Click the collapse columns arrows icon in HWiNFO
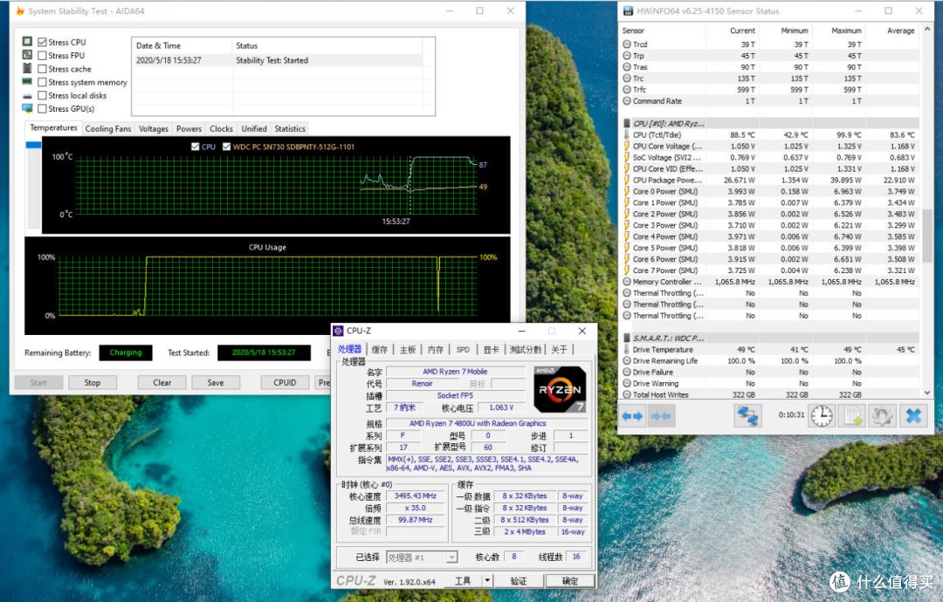Screen dimensions: 943x602 tap(660, 416)
